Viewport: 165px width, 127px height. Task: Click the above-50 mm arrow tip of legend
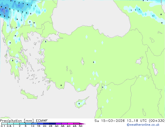pyautogui.click(x=82, y=124)
